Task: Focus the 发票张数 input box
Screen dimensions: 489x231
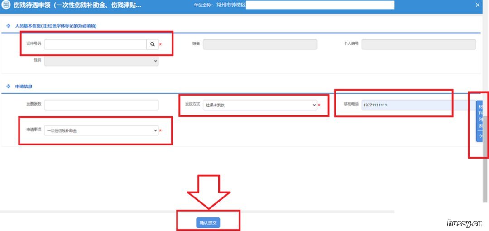Action: [101, 105]
